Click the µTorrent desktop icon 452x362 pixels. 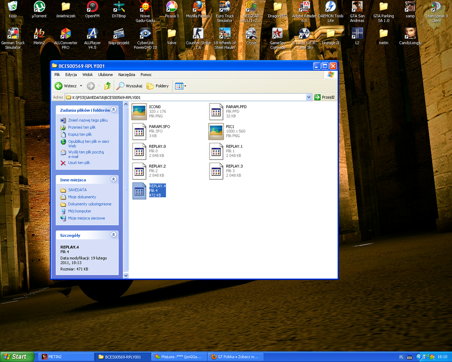coord(39,7)
